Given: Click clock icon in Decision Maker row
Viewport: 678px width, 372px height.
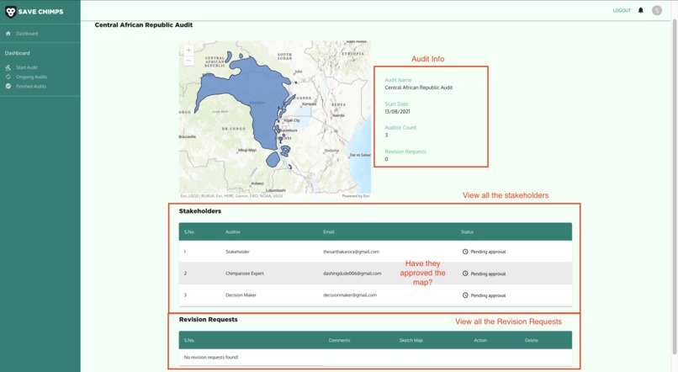Looking at the screenshot, I should (465, 295).
